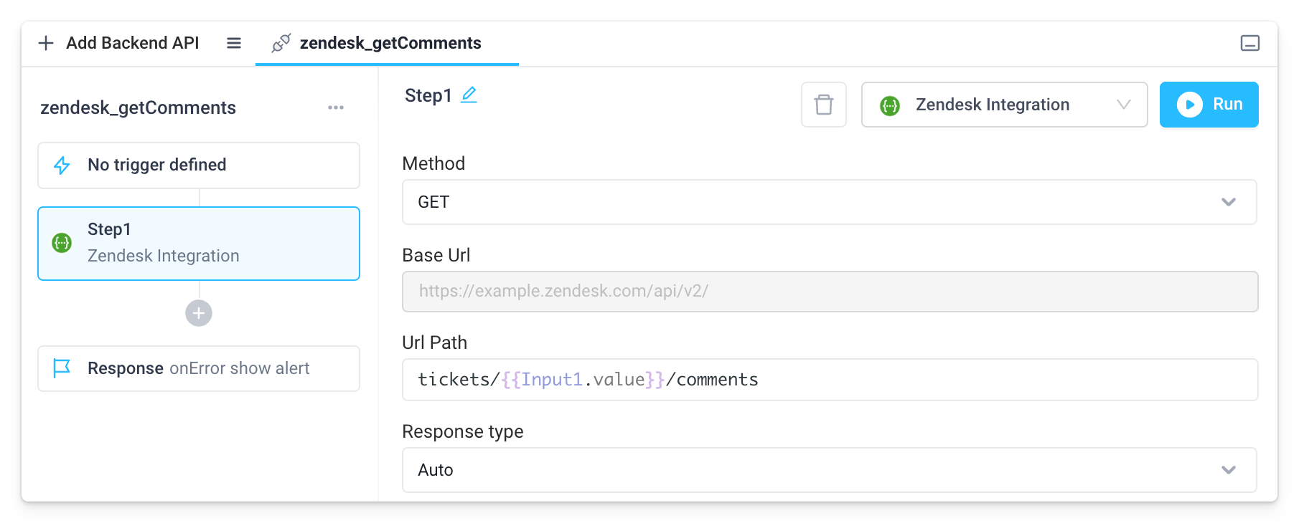Add a new step via the circular plus icon
1299x523 pixels.
(x=198, y=313)
